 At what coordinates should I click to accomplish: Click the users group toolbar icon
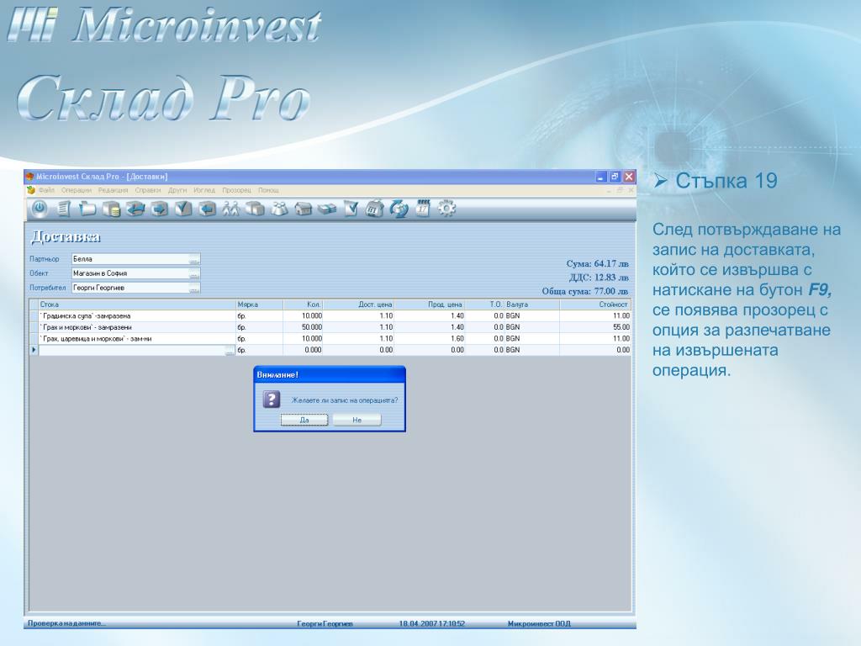point(279,209)
